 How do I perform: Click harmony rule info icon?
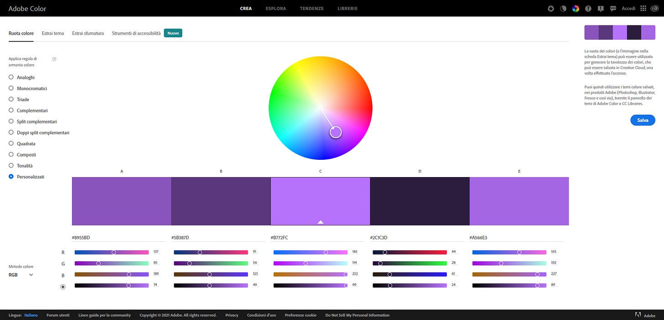[x=54, y=59]
